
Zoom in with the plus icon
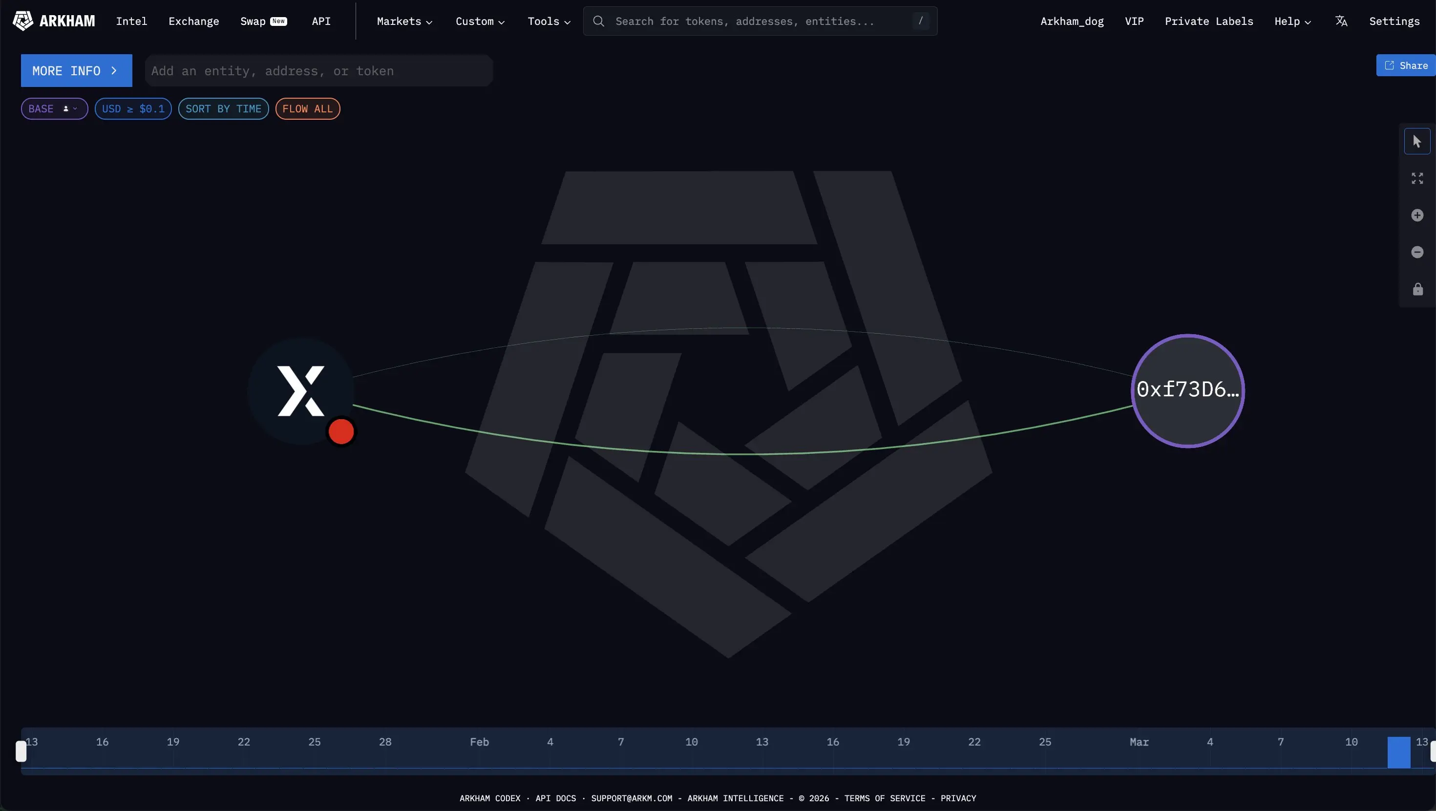[1416, 215]
